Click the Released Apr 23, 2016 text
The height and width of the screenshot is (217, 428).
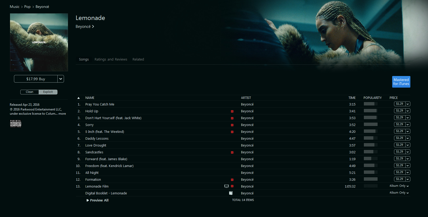coord(24,105)
